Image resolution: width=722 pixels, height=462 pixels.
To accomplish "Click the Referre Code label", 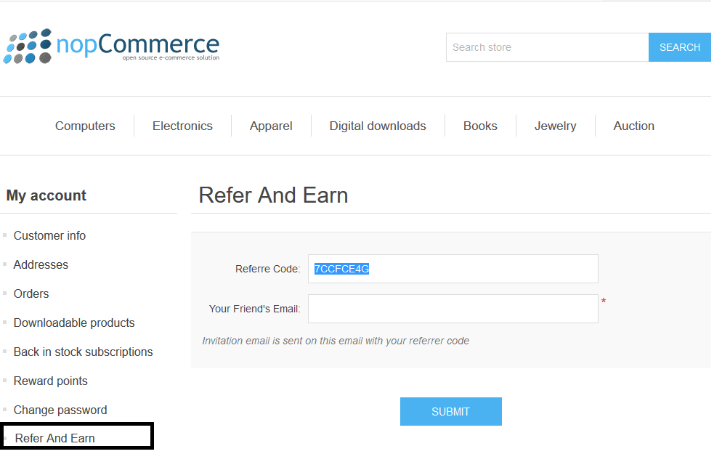I will click(x=267, y=269).
